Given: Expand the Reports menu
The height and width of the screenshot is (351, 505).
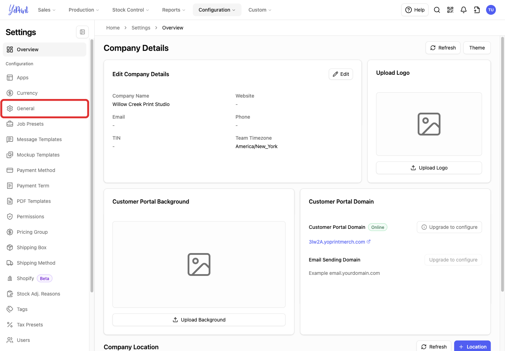Looking at the screenshot, I should click(174, 10).
